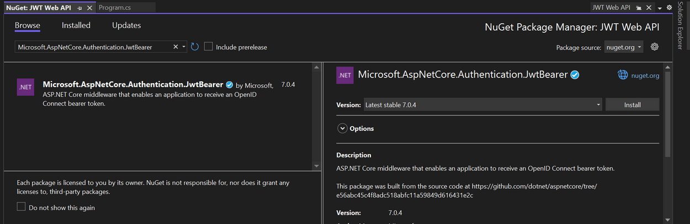
Task: Click the .NET package icon in results list
Action: tap(25, 88)
